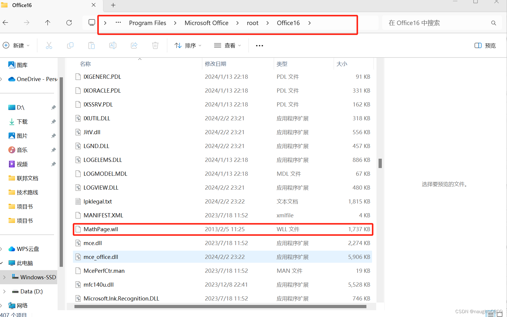Sort by 大小 column header
507x317 pixels.
(x=342, y=64)
